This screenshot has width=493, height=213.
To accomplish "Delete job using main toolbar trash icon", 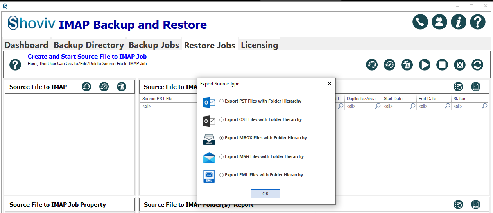I will coord(407,65).
